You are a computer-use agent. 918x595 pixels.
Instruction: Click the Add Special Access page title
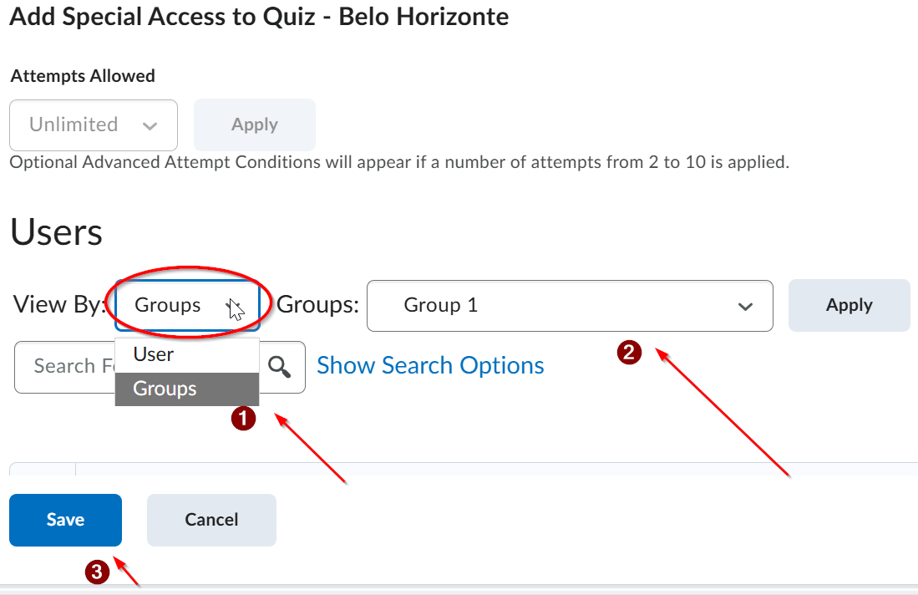(259, 17)
